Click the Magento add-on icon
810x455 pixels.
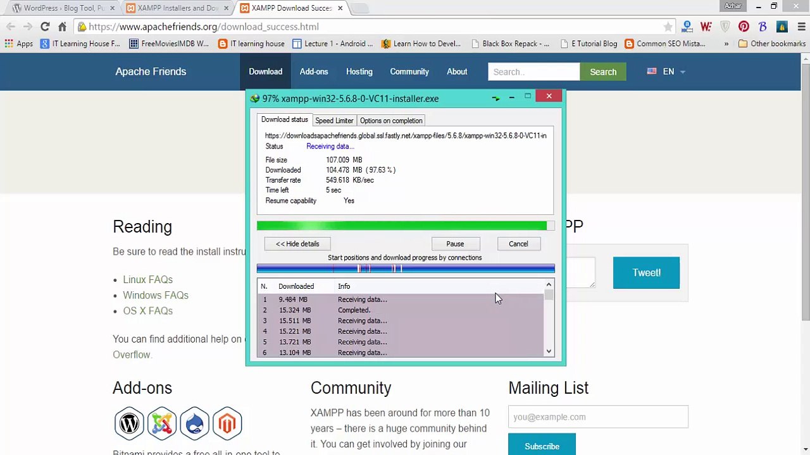pyautogui.click(x=227, y=423)
